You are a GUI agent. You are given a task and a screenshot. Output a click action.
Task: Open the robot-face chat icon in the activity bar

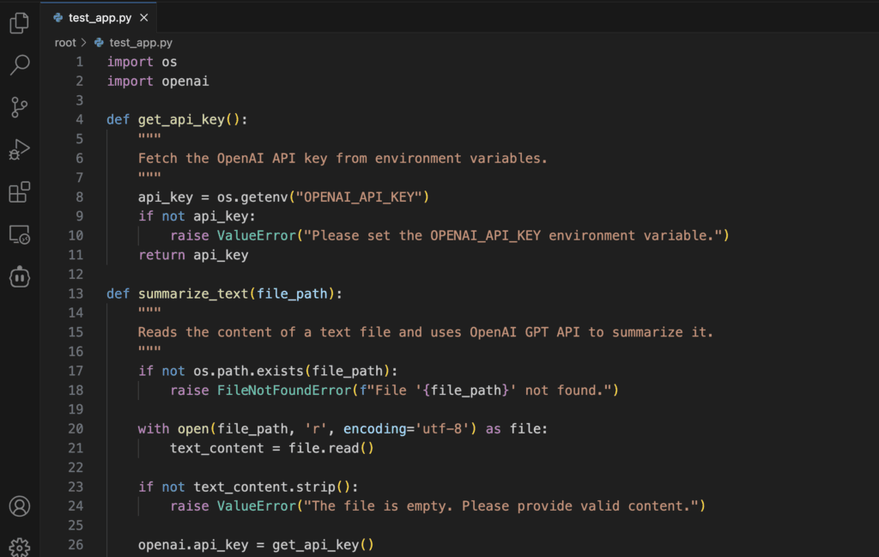pos(20,277)
